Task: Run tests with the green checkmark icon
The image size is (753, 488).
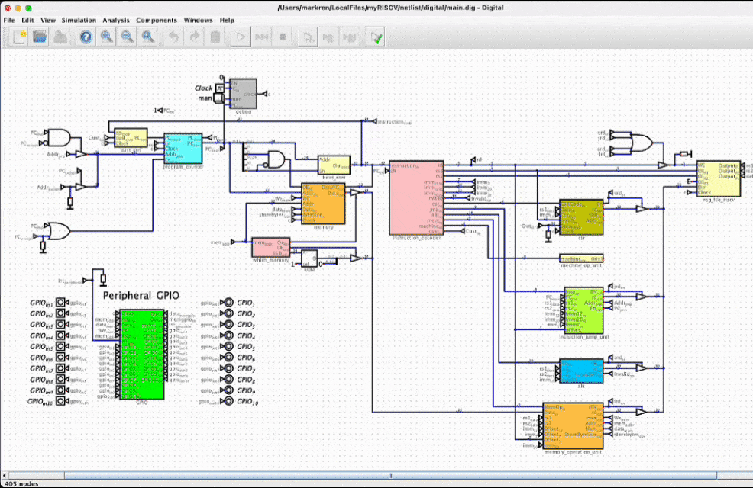Action: pos(376,36)
